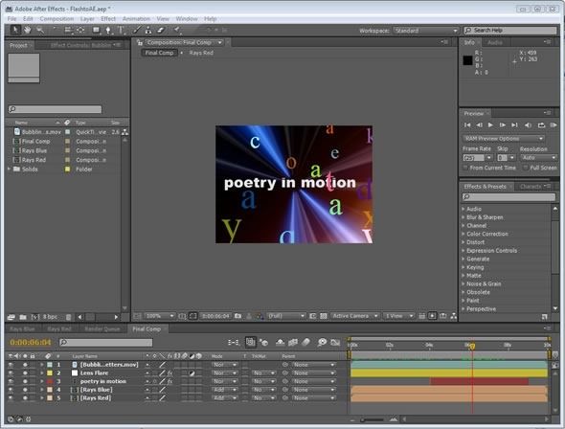Click the current time indicator in timeline
565x429 pixels.
click(x=472, y=346)
